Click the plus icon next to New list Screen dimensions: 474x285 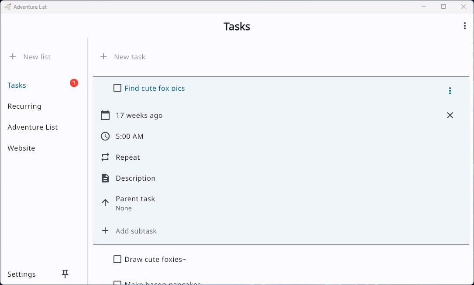pos(13,56)
